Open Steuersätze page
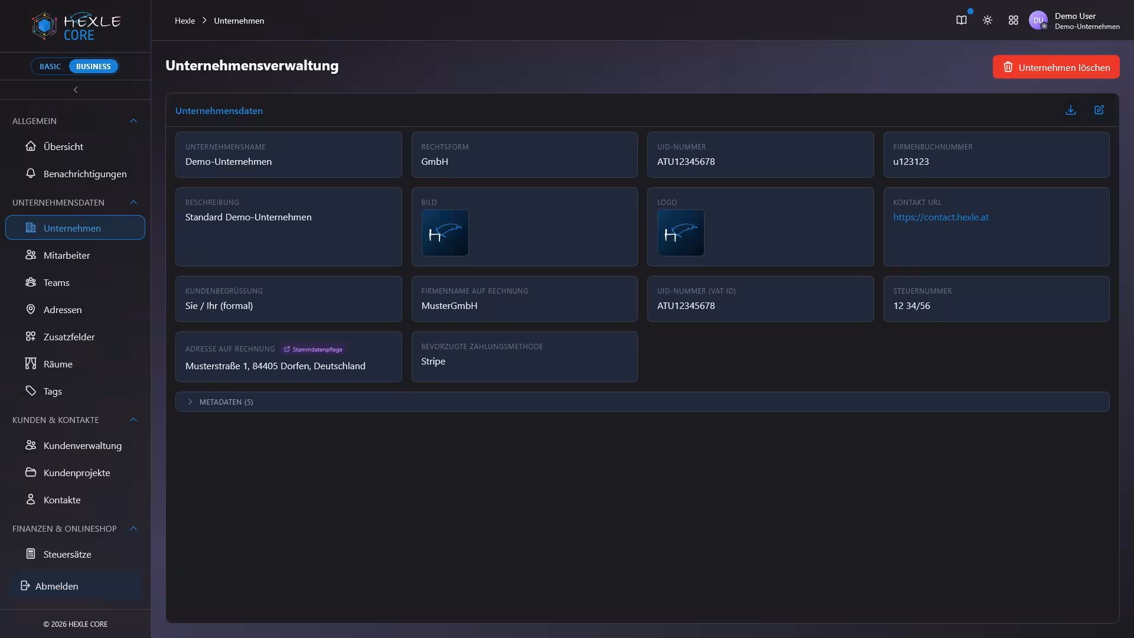Viewport: 1134px width, 638px height. 75,554
